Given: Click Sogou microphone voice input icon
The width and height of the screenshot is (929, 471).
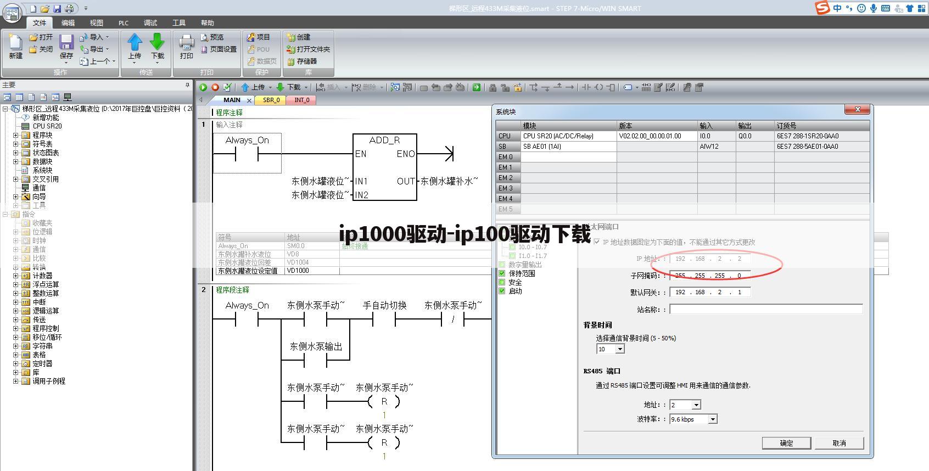Looking at the screenshot, I should tap(873, 8).
